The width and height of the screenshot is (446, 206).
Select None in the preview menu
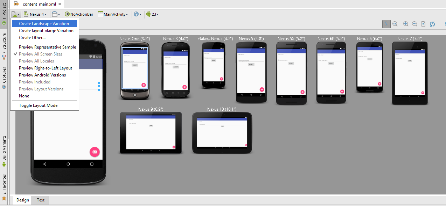point(44,96)
